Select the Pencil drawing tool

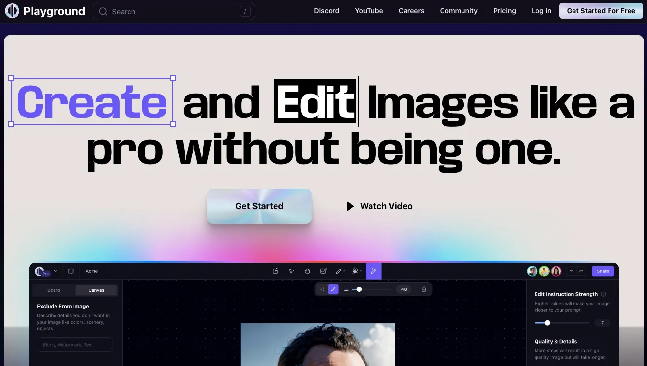pos(339,271)
